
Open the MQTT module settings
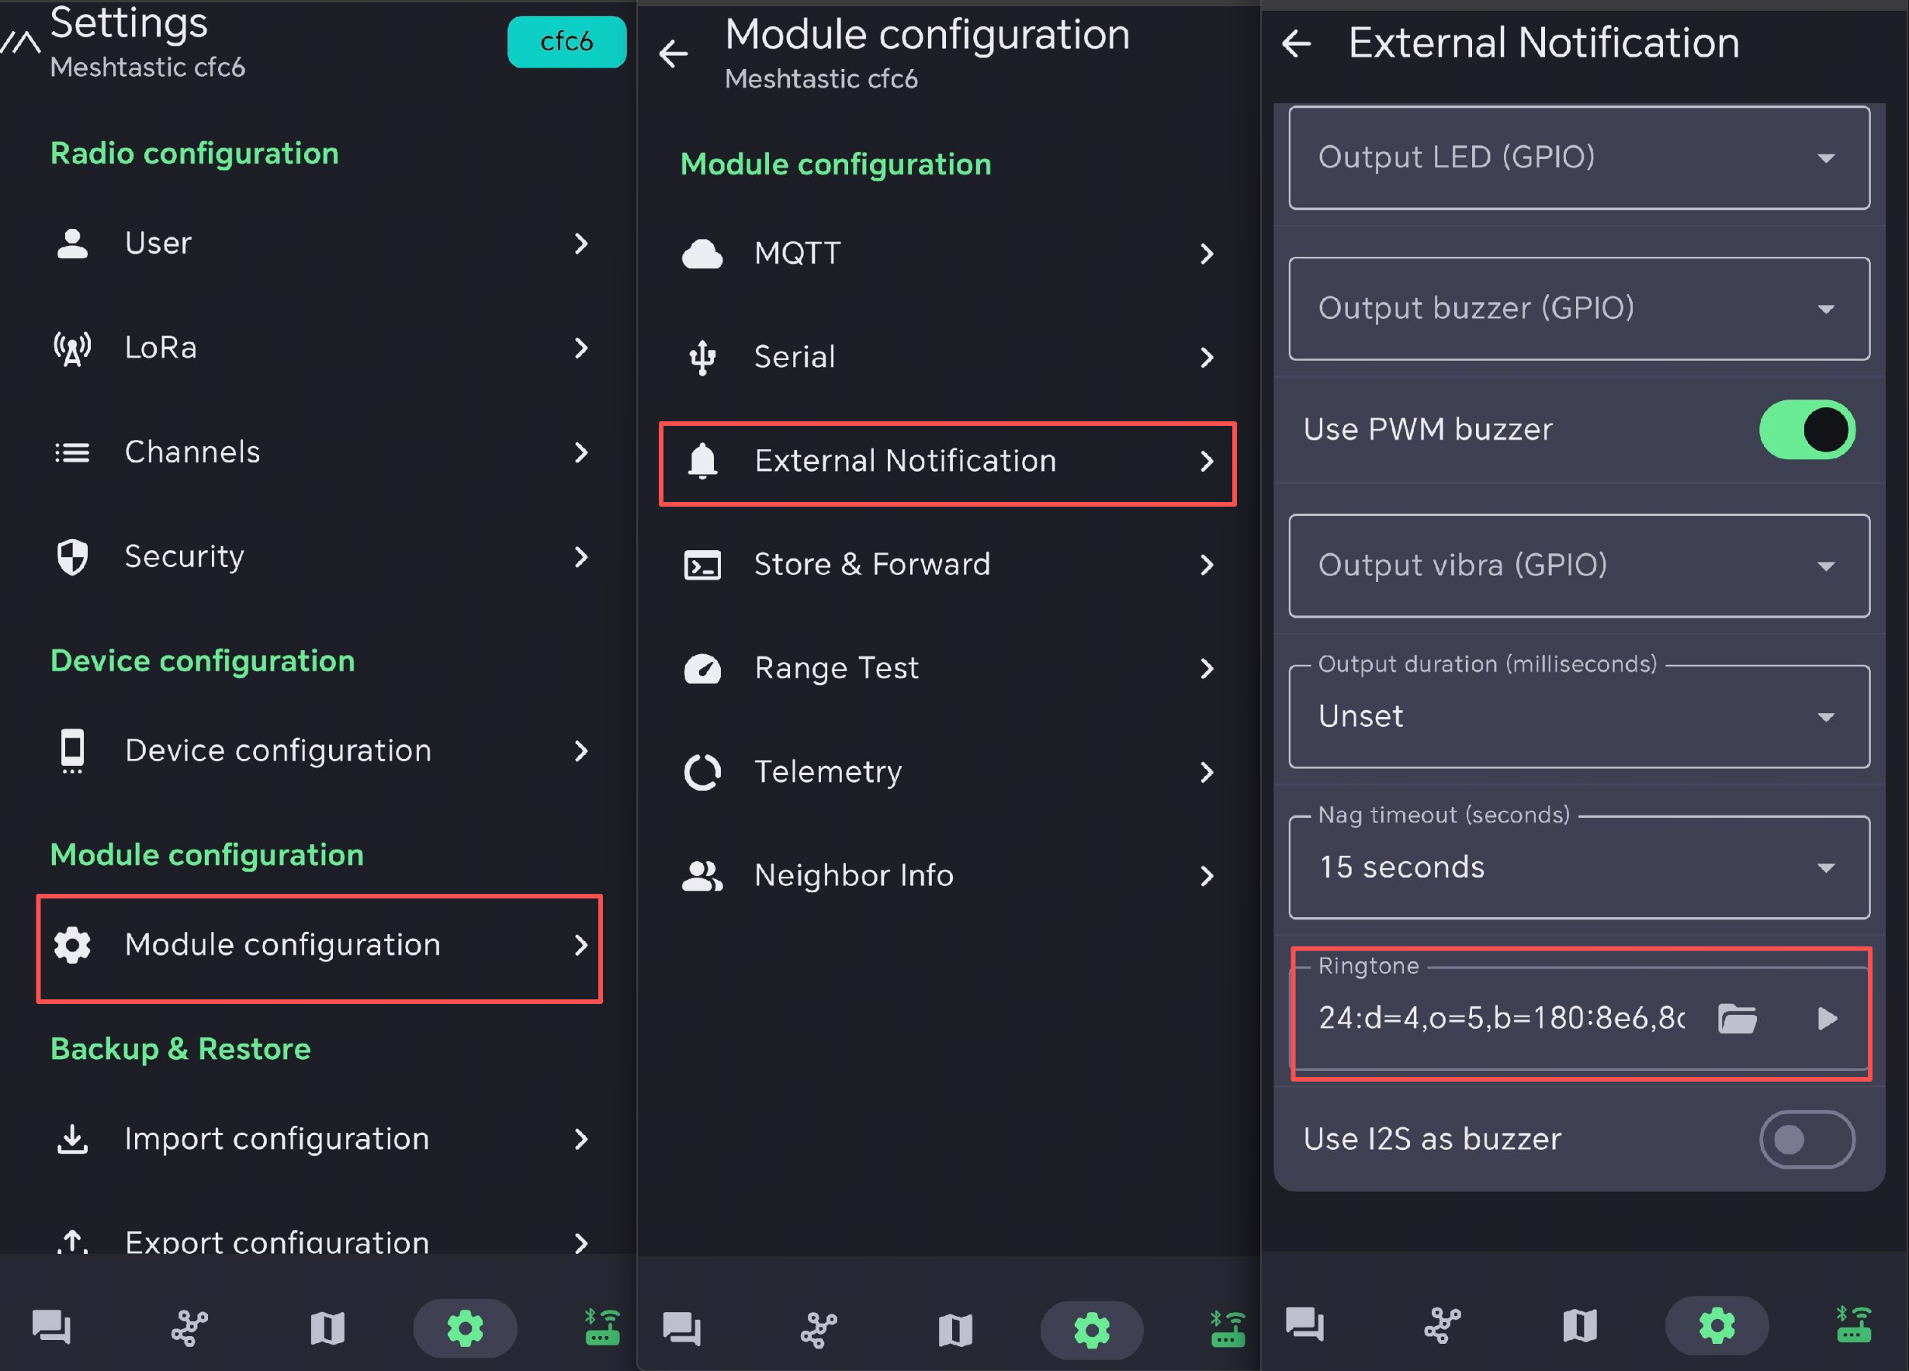coord(948,253)
